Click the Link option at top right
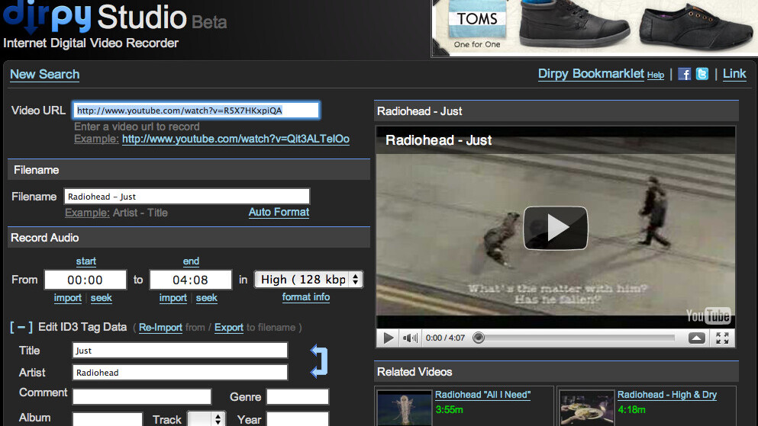The width and height of the screenshot is (758, 426). pyautogui.click(x=734, y=74)
